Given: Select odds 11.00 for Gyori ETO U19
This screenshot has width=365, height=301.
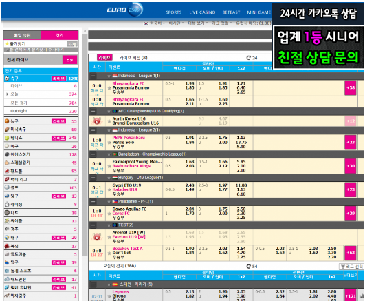Looking at the screenshot, I should 241,185.
